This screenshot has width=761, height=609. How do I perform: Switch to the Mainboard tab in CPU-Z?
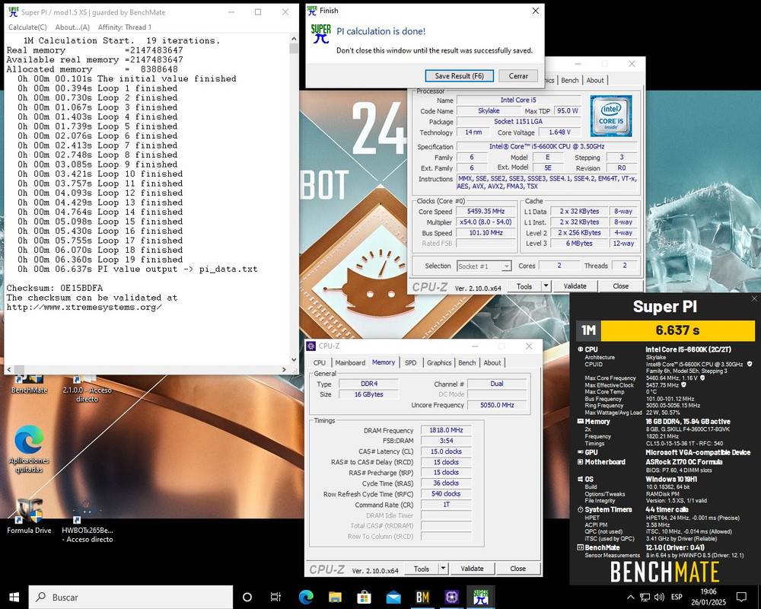[350, 363]
